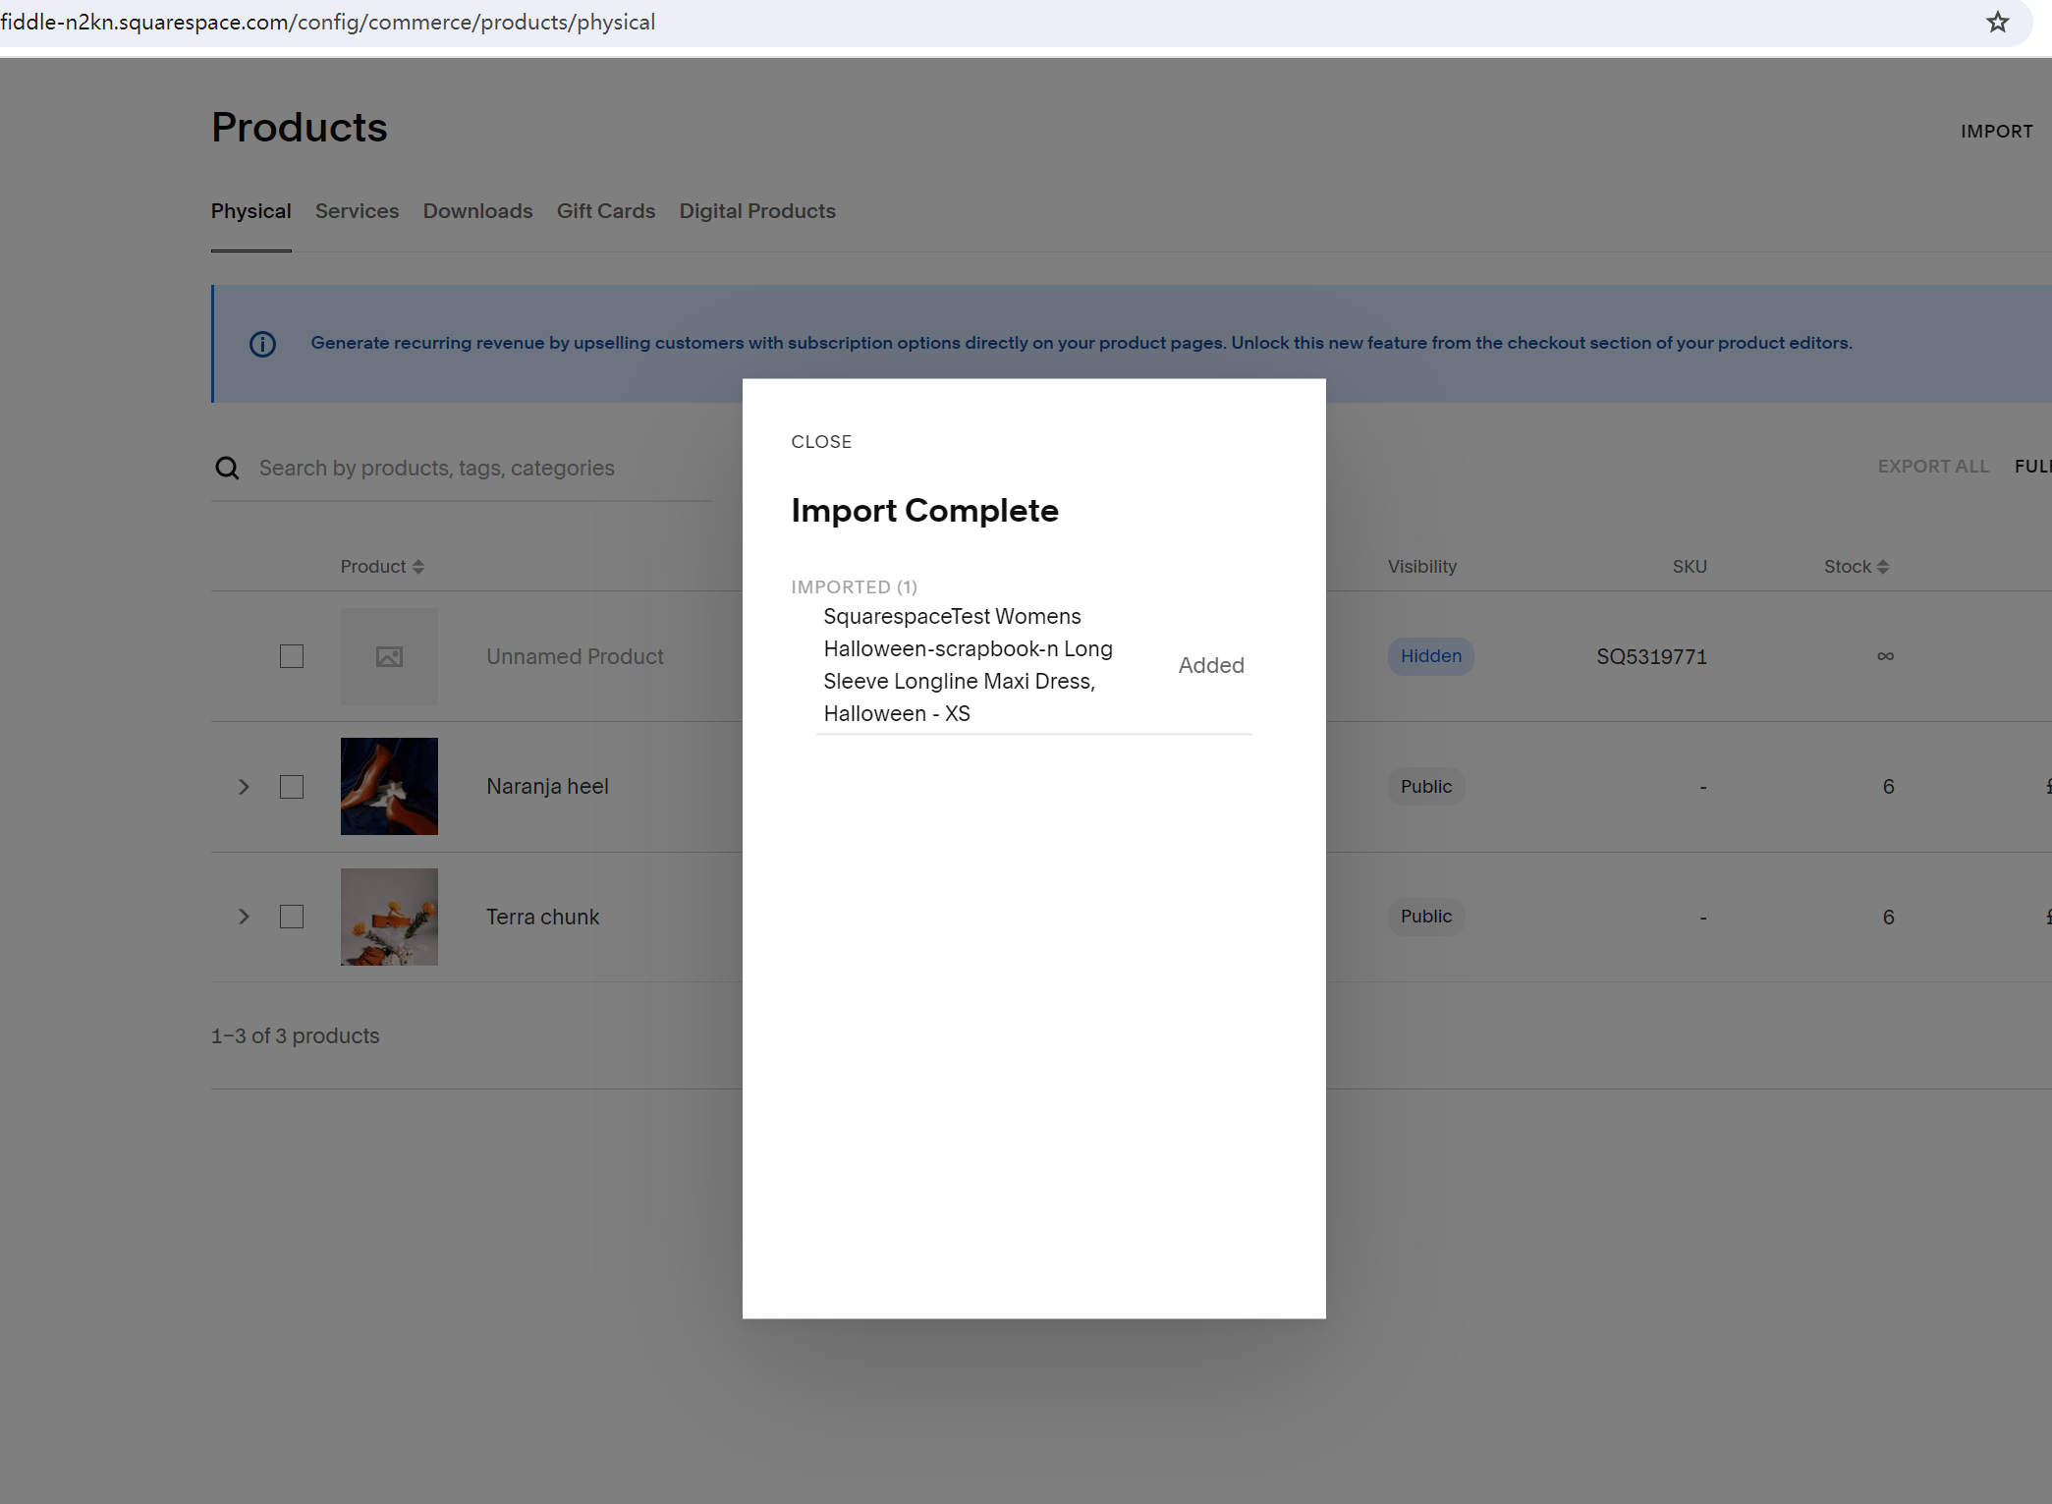This screenshot has height=1504, width=2052.
Task: Click the Hidden visibility badge
Action: pyautogui.click(x=1430, y=656)
